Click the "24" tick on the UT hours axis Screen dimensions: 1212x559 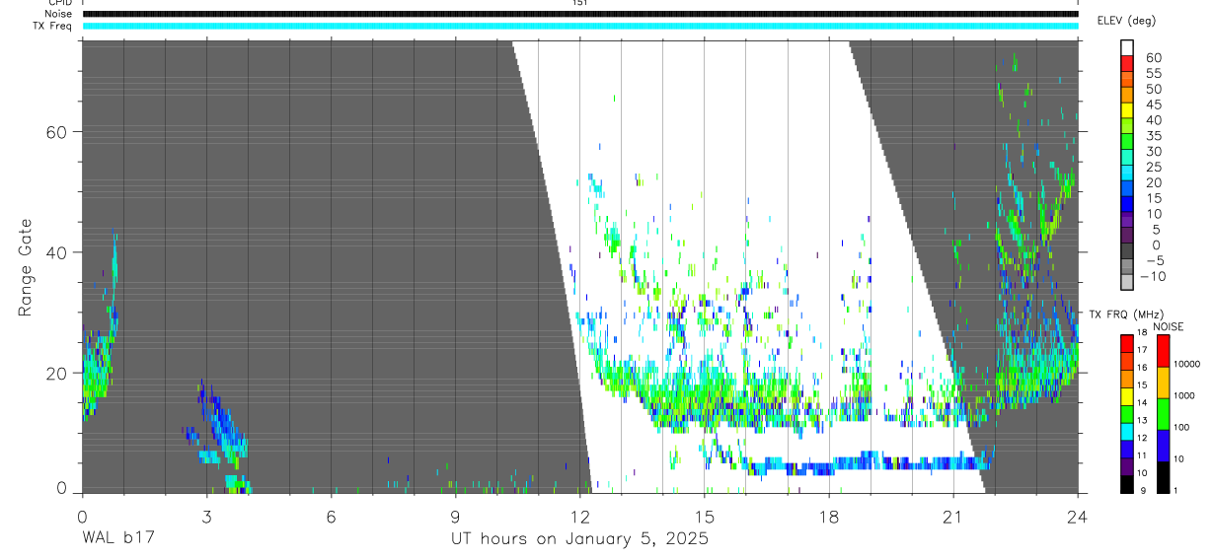1078,515
